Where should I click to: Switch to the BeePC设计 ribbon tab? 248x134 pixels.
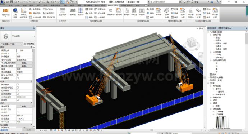(100, 5)
